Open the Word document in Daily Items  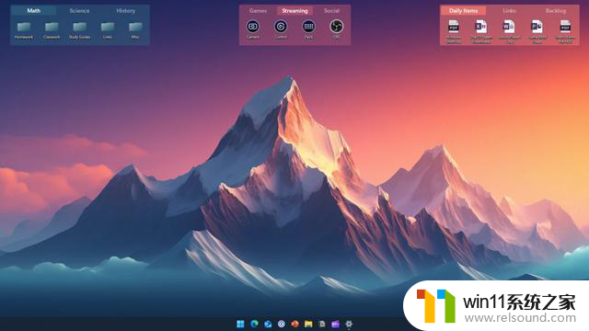point(509,27)
